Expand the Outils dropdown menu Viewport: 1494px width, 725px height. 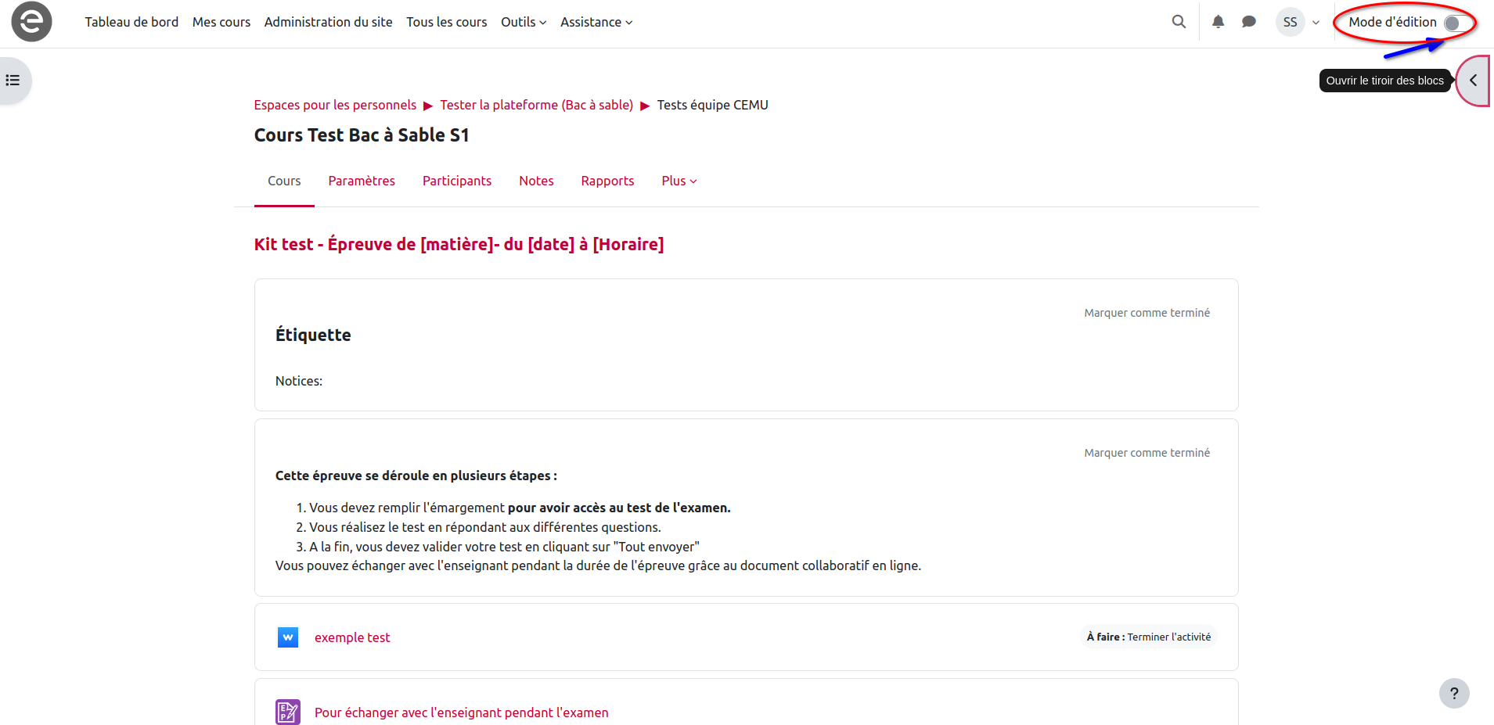pyautogui.click(x=524, y=22)
